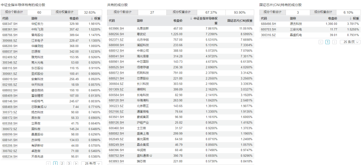The height and width of the screenshot is (165, 362).
Task: Go to previous page in left 中证全指半导体 table
Action: 48,163
